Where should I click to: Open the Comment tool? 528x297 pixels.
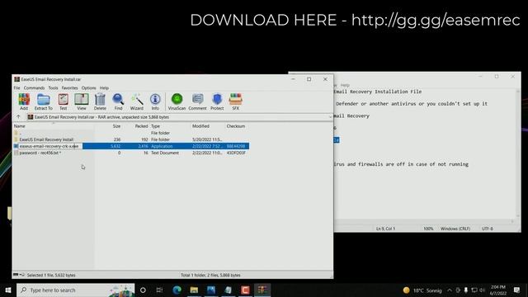[197, 101]
